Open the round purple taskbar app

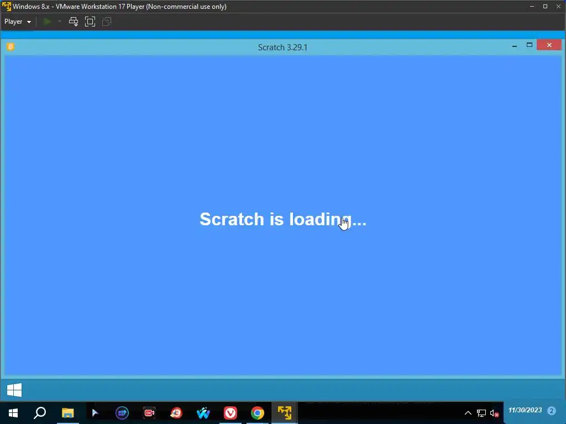point(122,413)
